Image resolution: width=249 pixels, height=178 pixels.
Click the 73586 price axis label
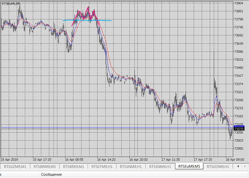click(239, 51)
